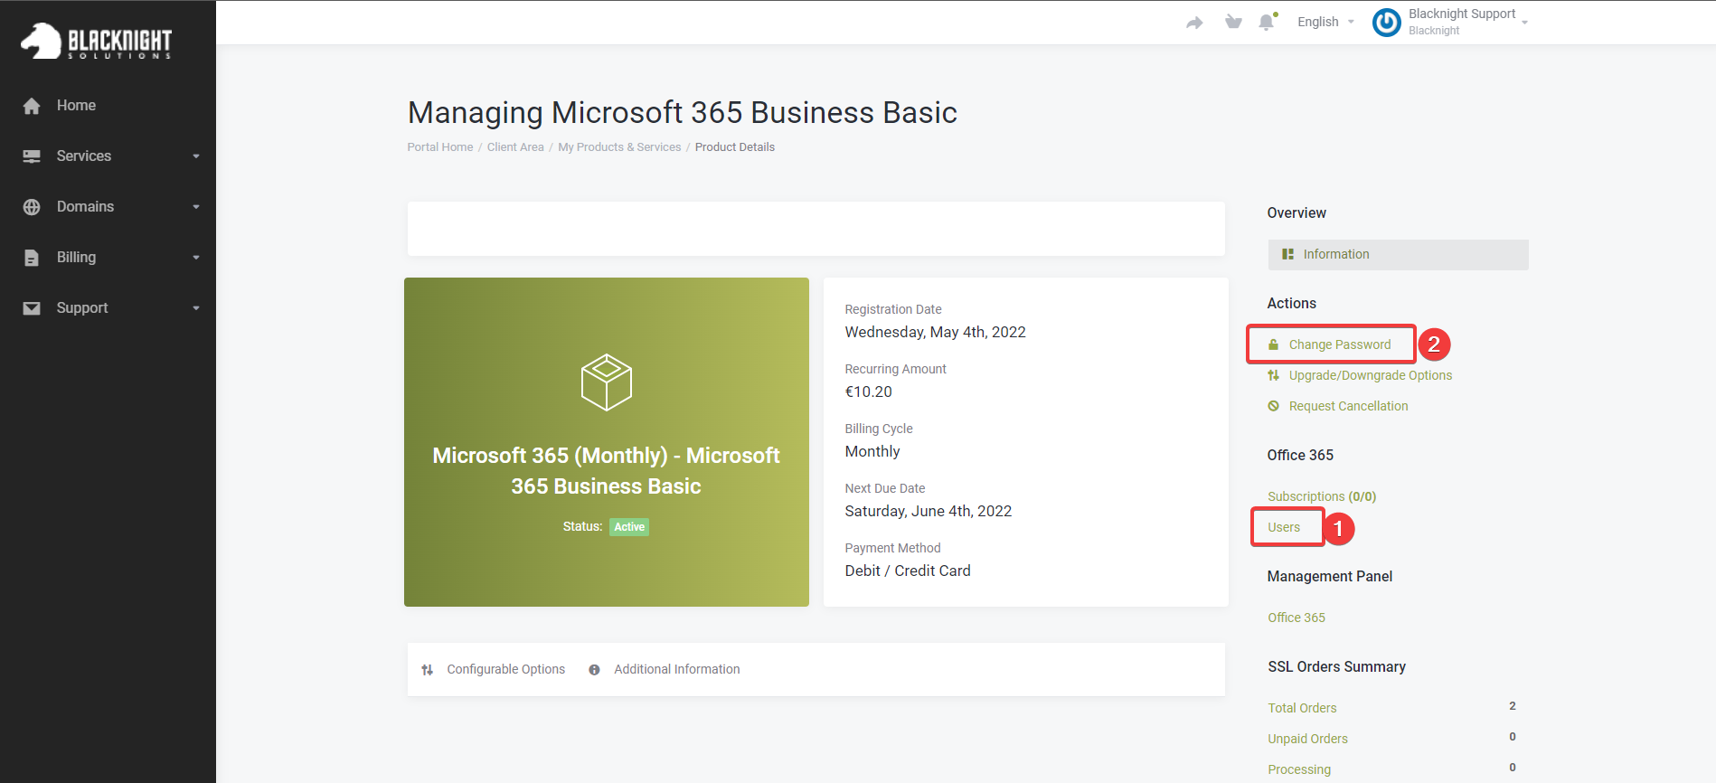This screenshot has width=1716, height=783.
Task: Expand the Domains menu arrow
Action: tap(196, 207)
